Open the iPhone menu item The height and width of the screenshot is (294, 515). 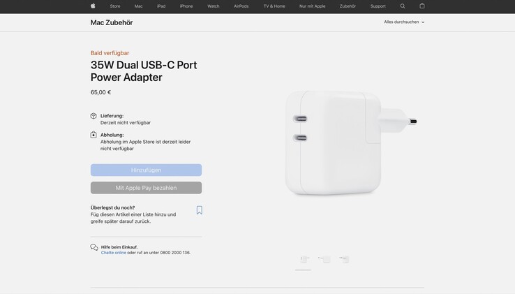click(186, 6)
